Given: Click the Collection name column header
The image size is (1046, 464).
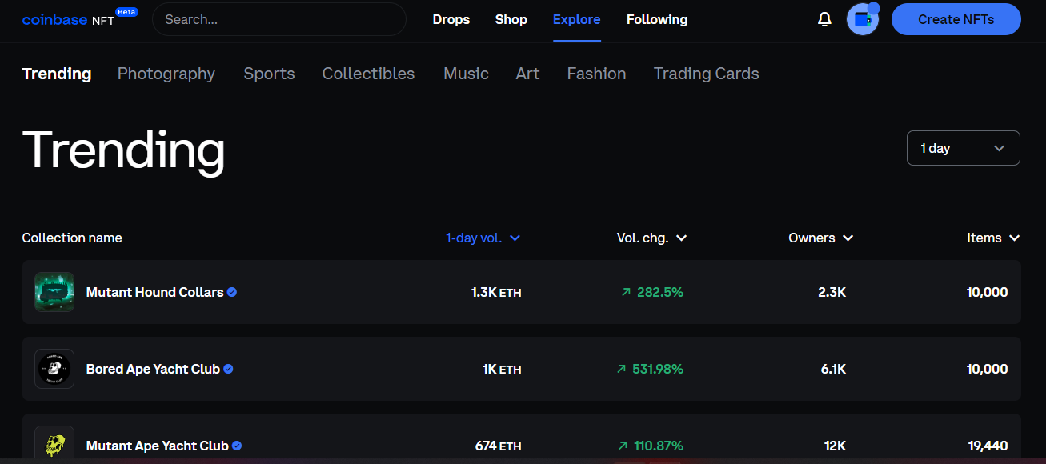Looking at the screenshot, I should (x=72, y=238).
